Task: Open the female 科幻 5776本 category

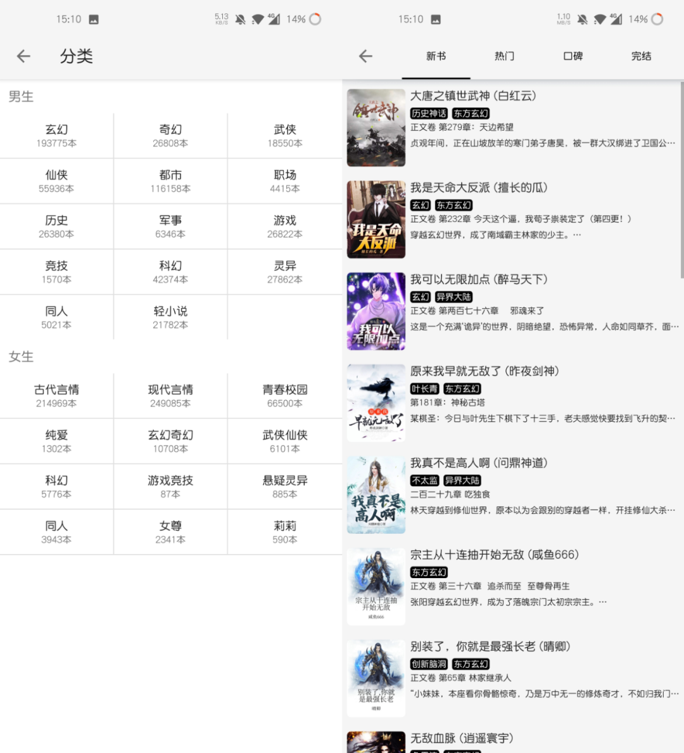Action: coord(56,487)
